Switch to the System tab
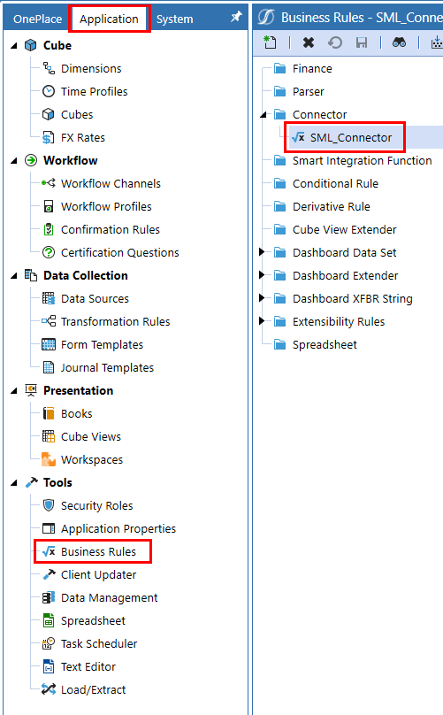Screen dimensions: 443x715 pos(174,19)
